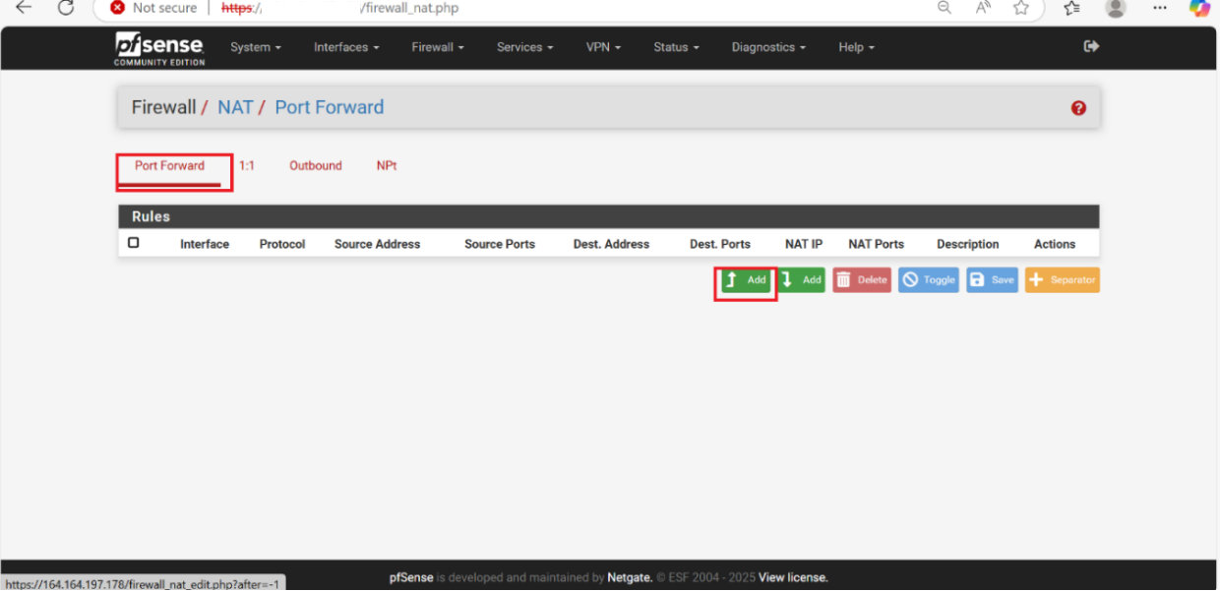1220x591 pixels.
Task: Add rule to end of list
Action: 802,280
